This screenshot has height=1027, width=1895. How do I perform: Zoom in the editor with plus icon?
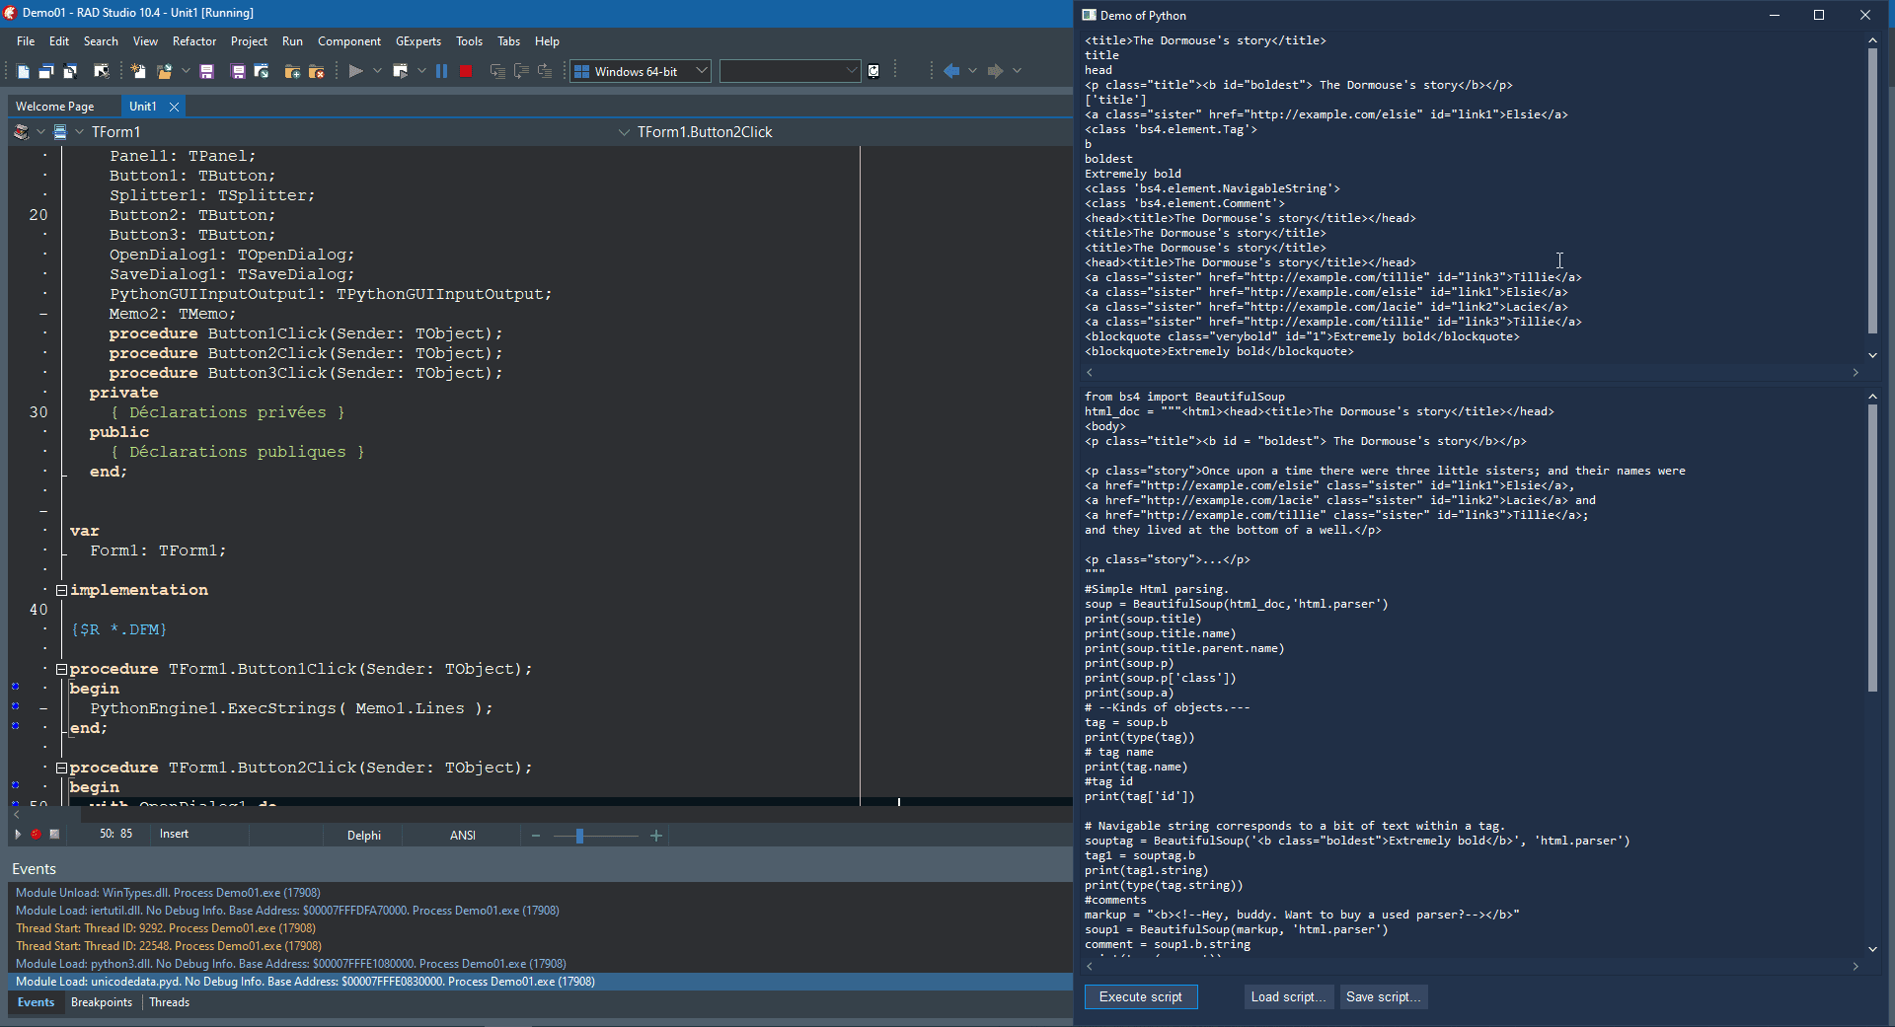tap(656, 836)
